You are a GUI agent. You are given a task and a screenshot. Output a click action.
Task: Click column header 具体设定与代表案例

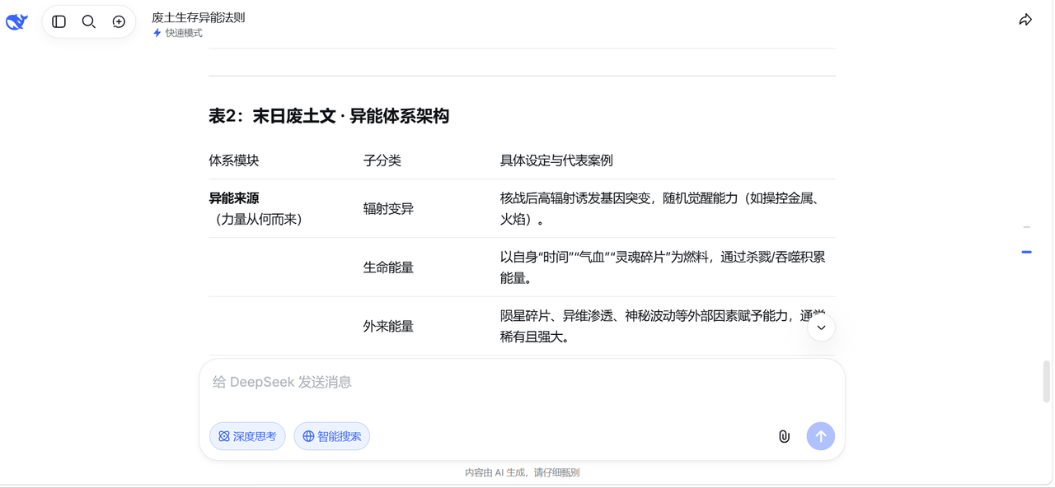556,160
